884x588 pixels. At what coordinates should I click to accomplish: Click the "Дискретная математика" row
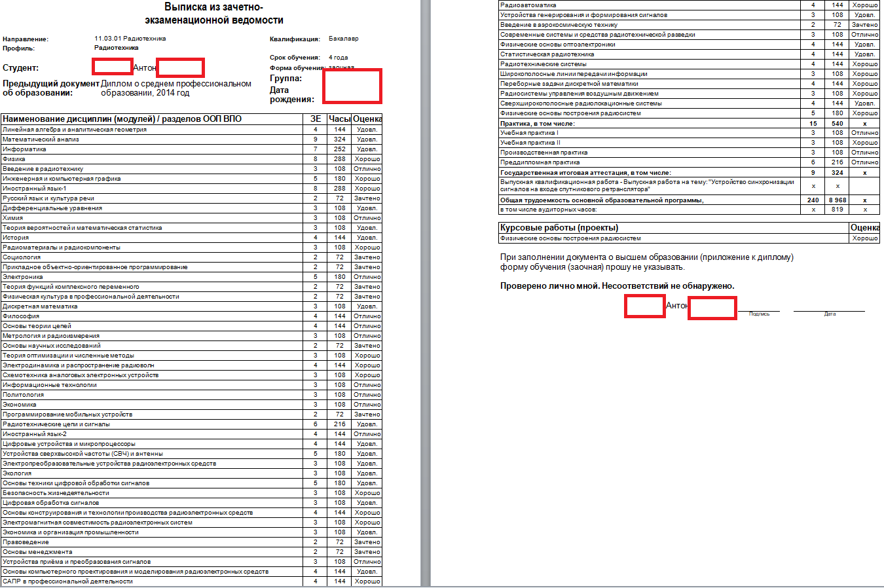[x=191, y=306]
